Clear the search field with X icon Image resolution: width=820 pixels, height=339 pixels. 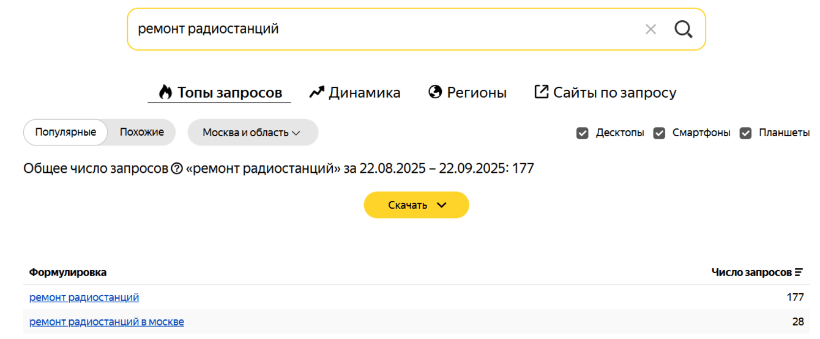(650, 29)
